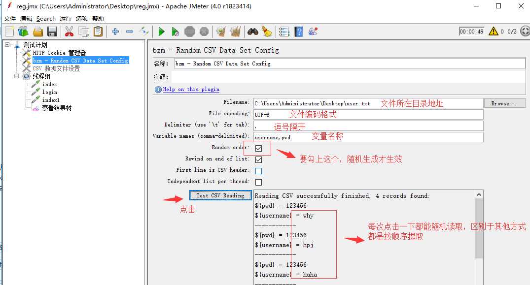530x285 pixels.
Task: Click the Variable names field
Action: click(368, 137)
